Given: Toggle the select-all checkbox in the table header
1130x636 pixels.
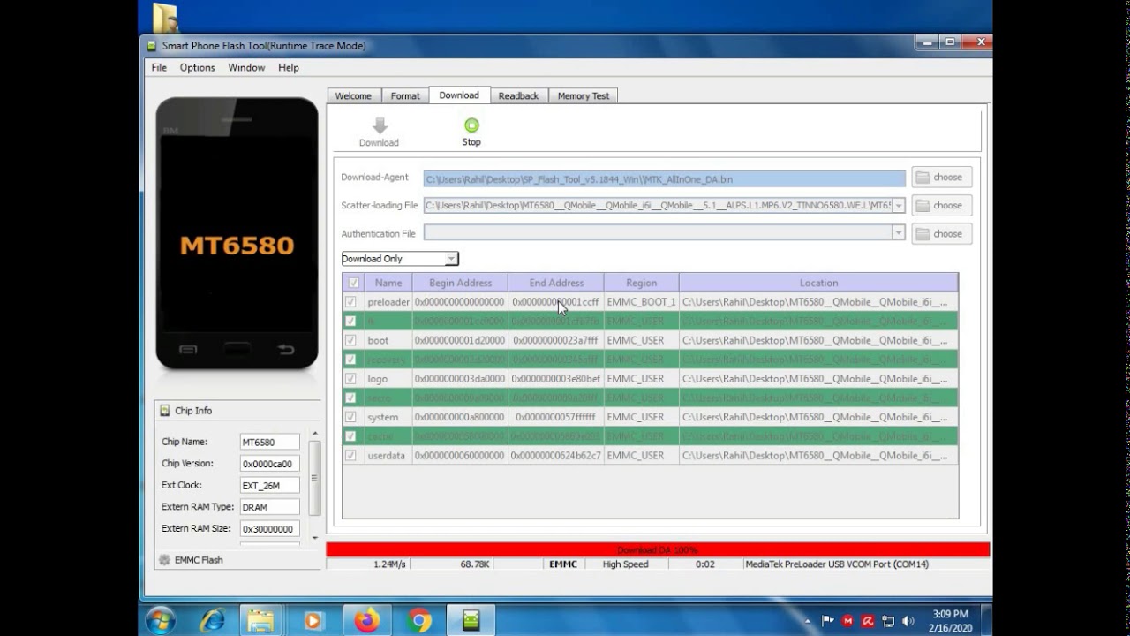Looking at the screenshot, I should 354,283.
